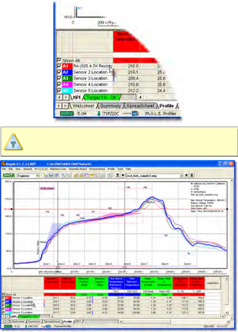
Task: Switch to the Summary tab in close-up
Action: 110,106
